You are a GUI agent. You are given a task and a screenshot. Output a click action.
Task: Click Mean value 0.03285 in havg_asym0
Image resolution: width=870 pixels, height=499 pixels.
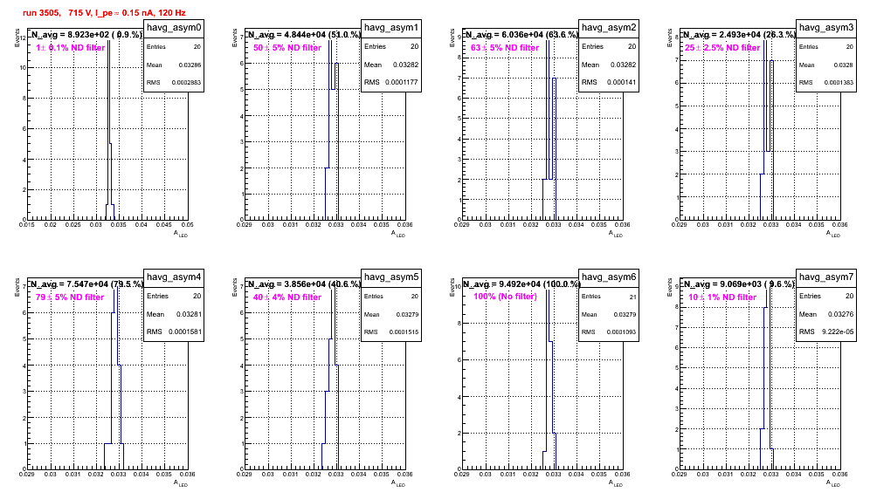pyautogui.click(x=190, y=65)
